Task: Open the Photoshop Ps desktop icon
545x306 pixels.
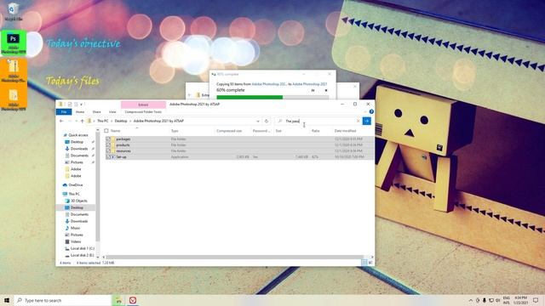Action: pyautogui.click(x=14, y=43)
